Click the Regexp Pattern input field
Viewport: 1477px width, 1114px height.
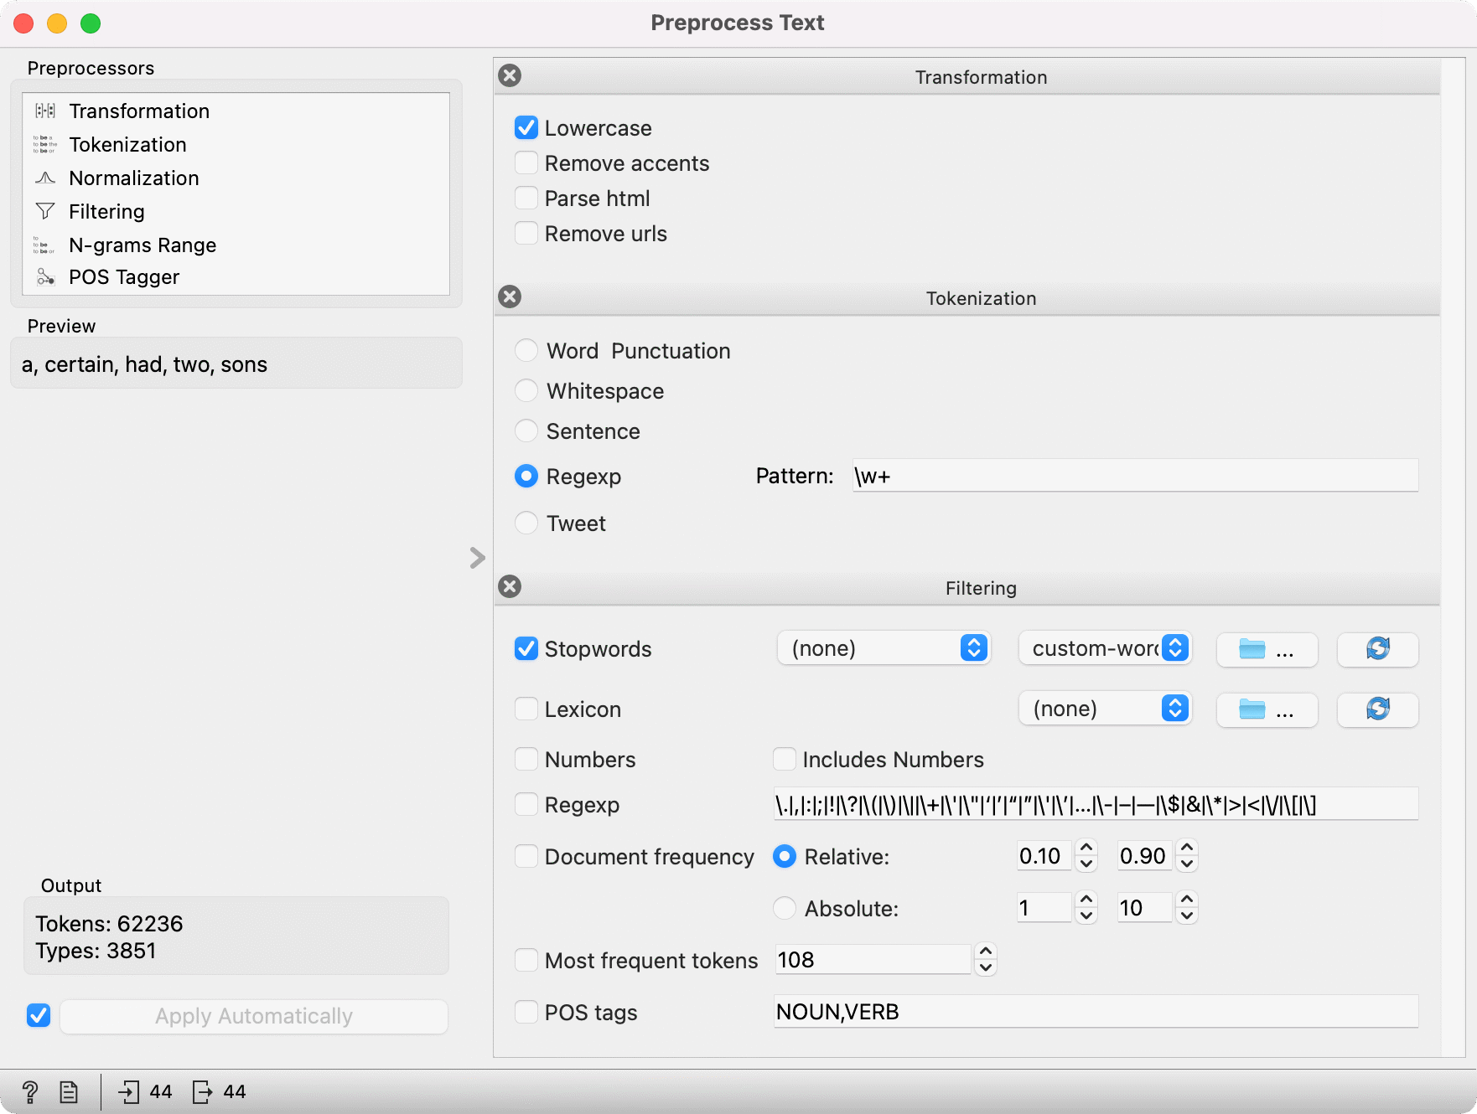(1135, 476)
